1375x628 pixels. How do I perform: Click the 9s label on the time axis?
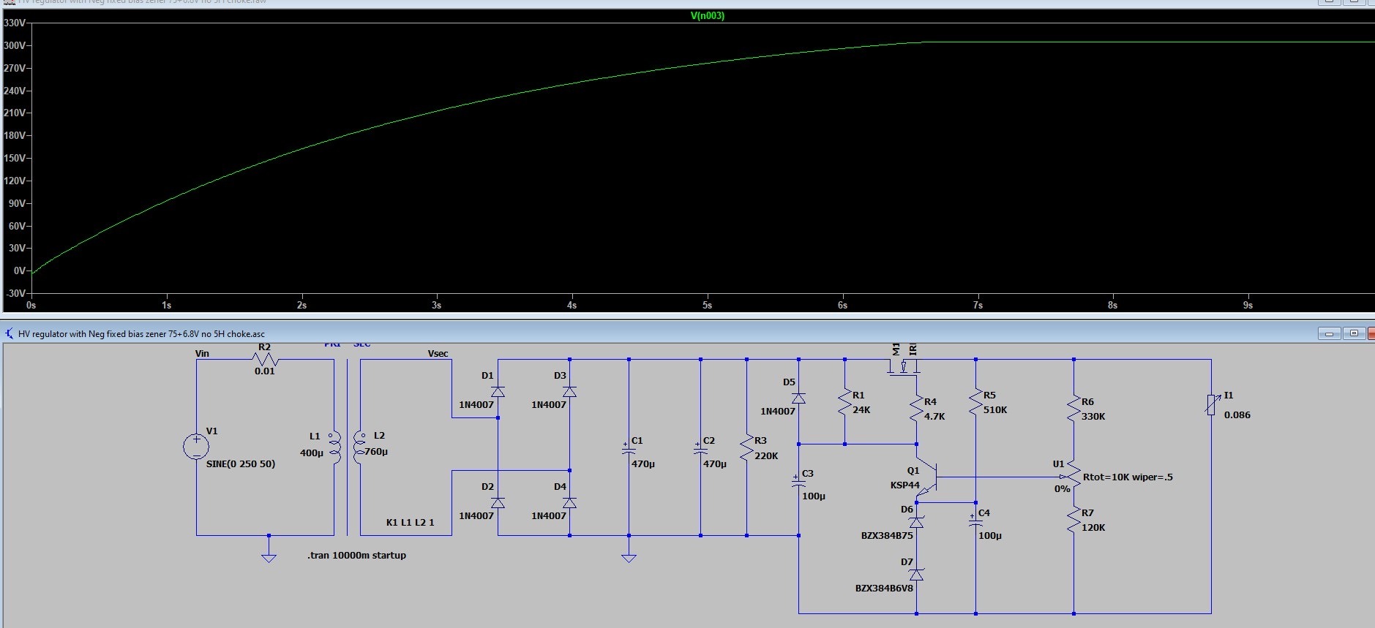(x=1248, y=306)
